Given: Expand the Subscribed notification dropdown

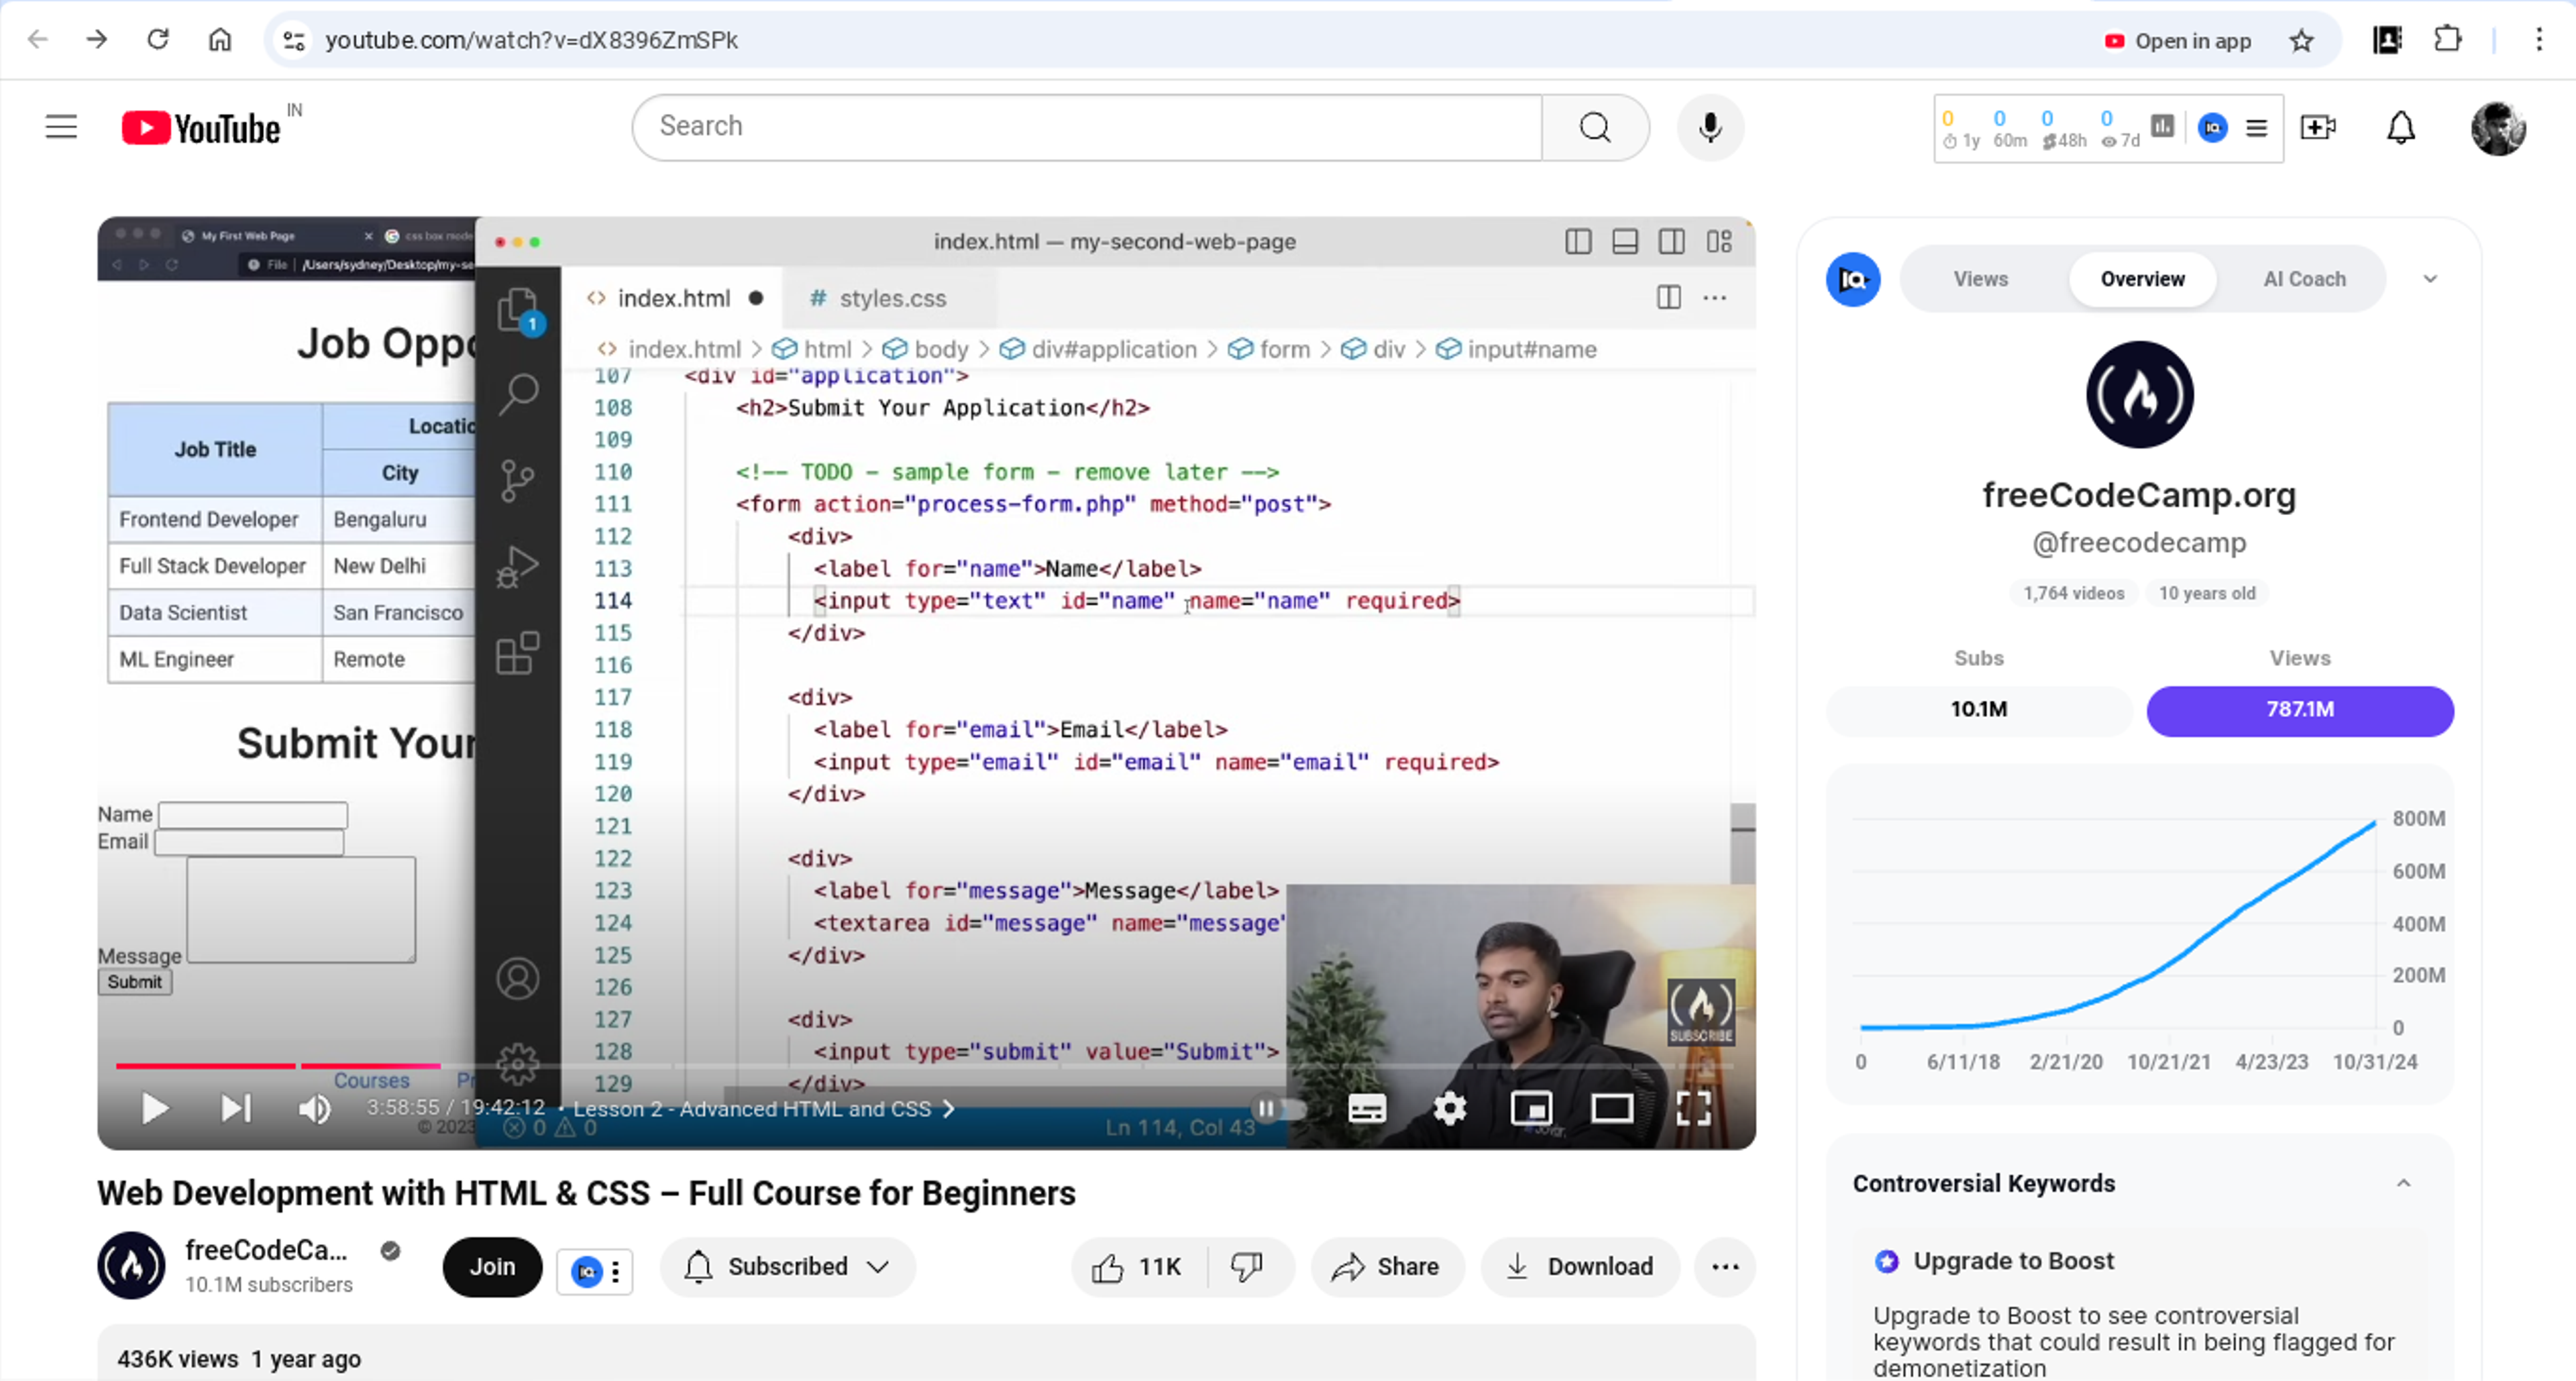Looking at the screenshot, I should pyautogui.click(x=787, y=1267).
